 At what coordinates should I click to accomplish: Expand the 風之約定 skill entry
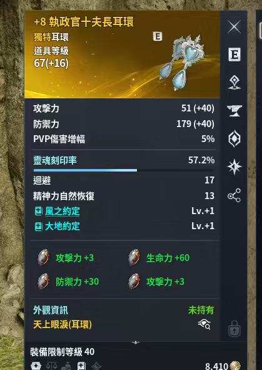[x=38, y=211]
